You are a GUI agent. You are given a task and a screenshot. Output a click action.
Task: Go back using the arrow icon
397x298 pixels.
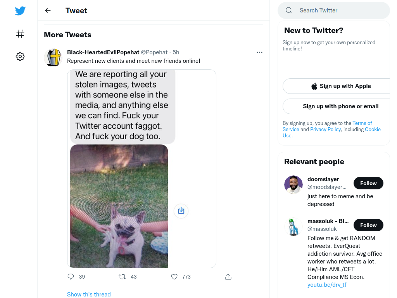pyautogui.click(x=48, y=10)
